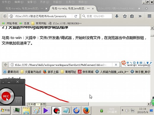Screen dimensions: 154x115
Task: Show site information for the current page
Action: [11, 16]
